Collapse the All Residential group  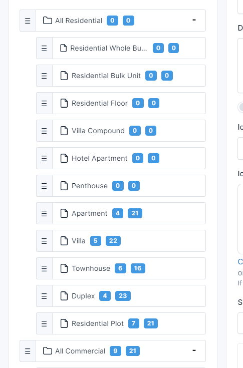coord(194,20)
